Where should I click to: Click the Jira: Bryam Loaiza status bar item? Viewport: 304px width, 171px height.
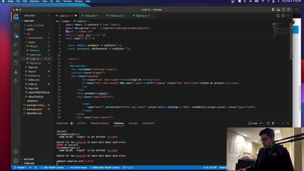click(52, 168)
